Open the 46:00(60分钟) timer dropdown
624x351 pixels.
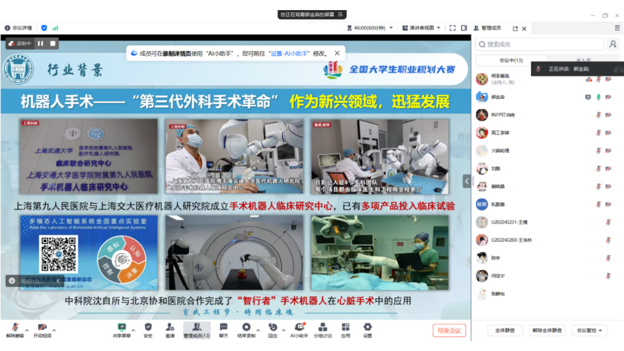click(370, 28)
